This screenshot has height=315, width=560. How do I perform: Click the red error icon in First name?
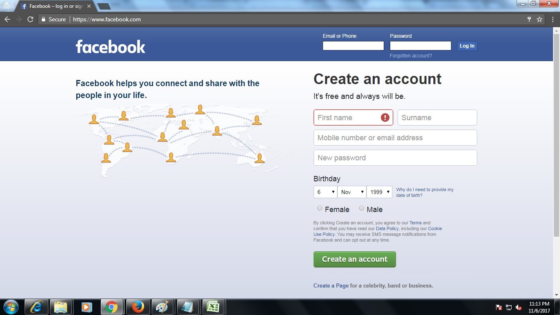pyautogui.click(x=385, y=118)
